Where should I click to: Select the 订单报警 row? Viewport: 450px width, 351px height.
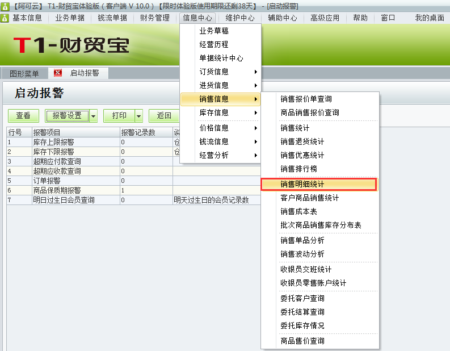tap(133, 181)
